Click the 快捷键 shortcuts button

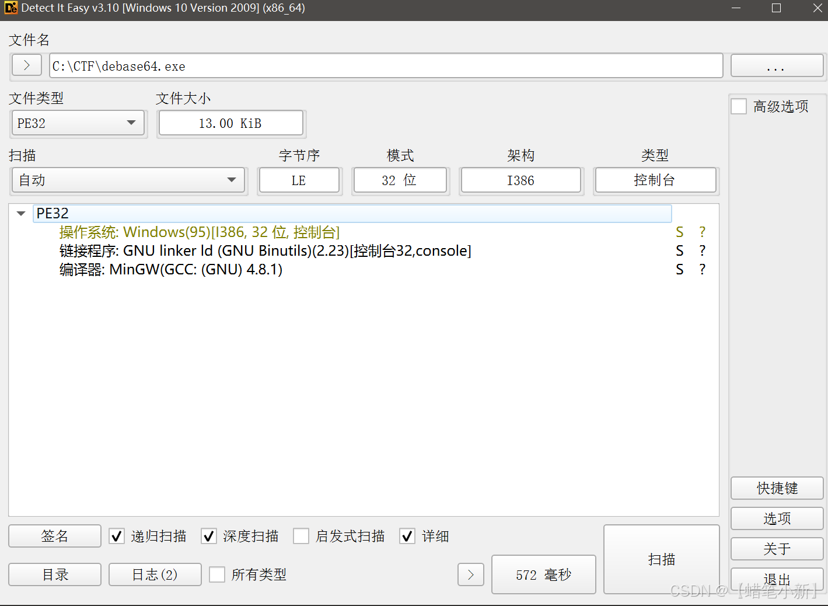777,488
